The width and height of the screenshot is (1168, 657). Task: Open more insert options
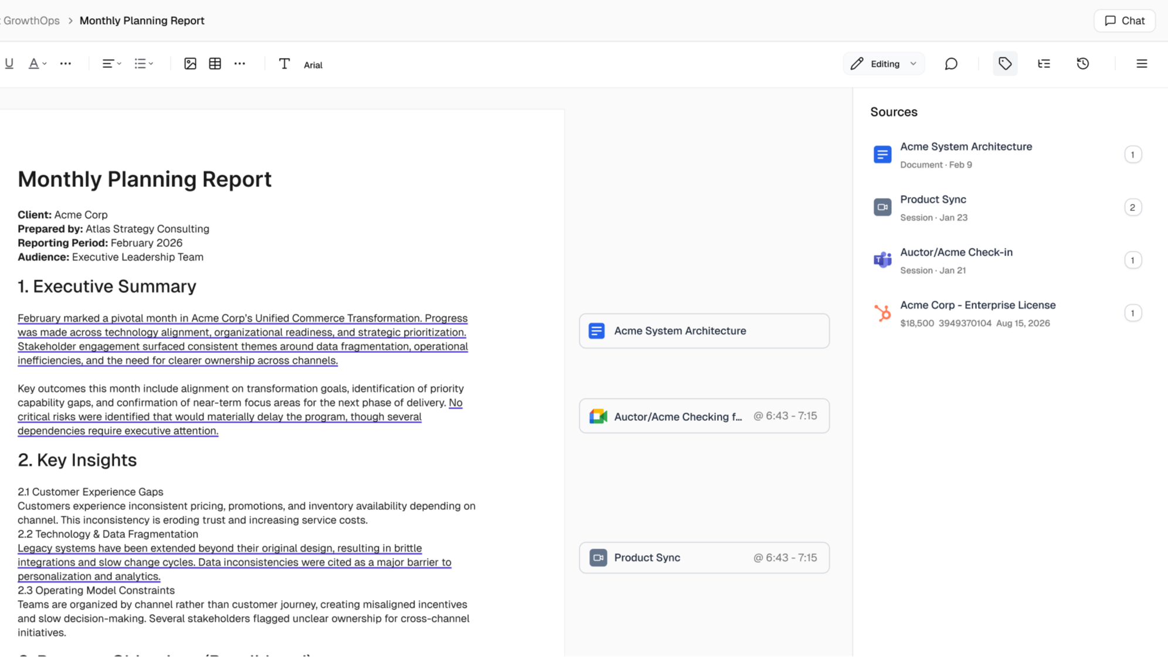click(240, 64)
